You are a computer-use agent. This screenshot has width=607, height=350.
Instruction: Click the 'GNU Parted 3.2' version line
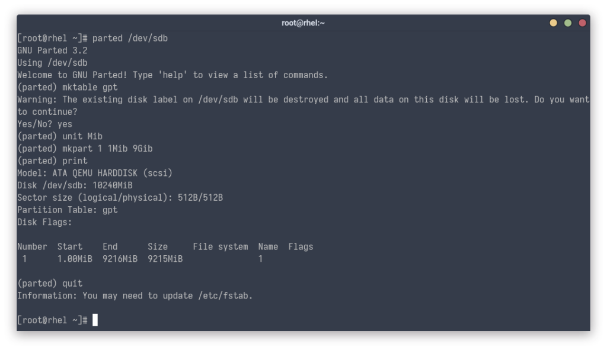coord(52,50)
